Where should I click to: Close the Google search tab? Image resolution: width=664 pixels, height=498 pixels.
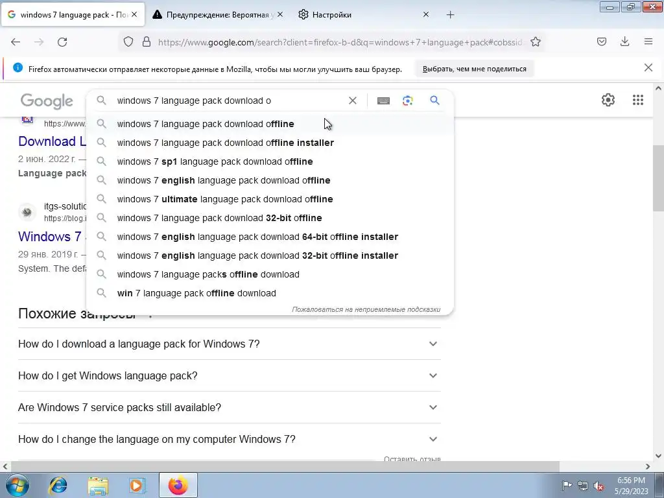pyautogui.click(x=134, y=14)
